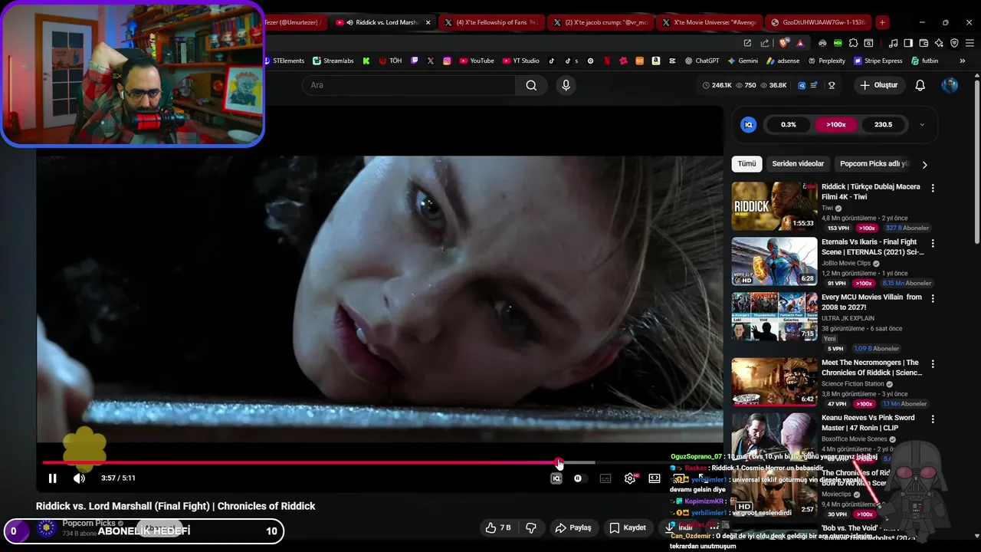Open the Every MCU Movies Villain thumbnail
The width and height of the screenshot is (981, 552).
pos(774,317)
